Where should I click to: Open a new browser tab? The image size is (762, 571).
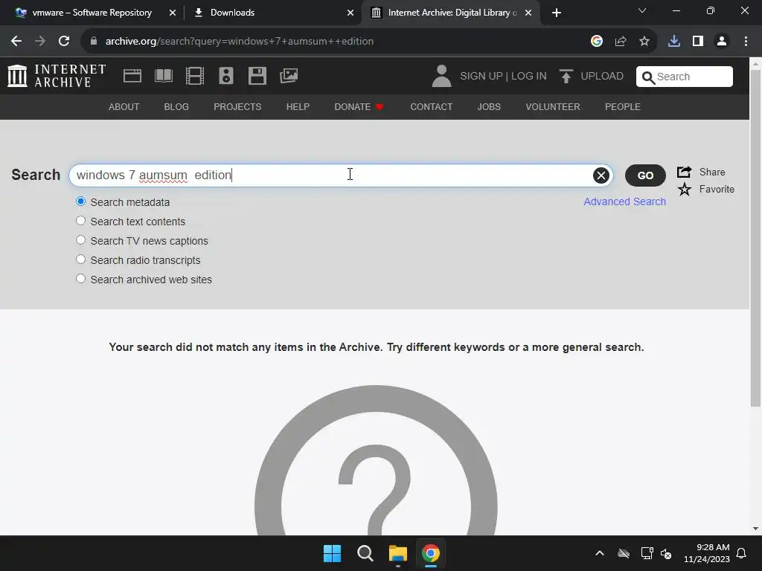coord(557,13)
